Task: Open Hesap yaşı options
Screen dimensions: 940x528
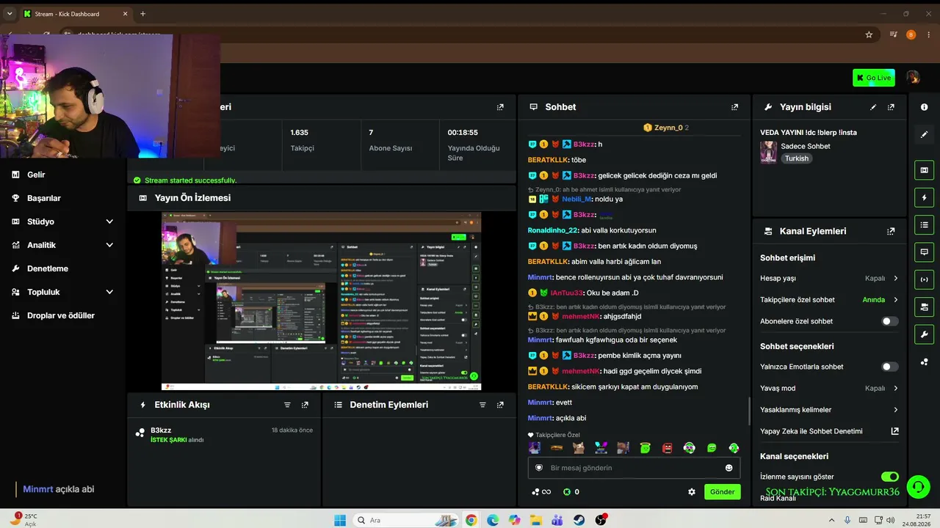Action: [829, 278]
